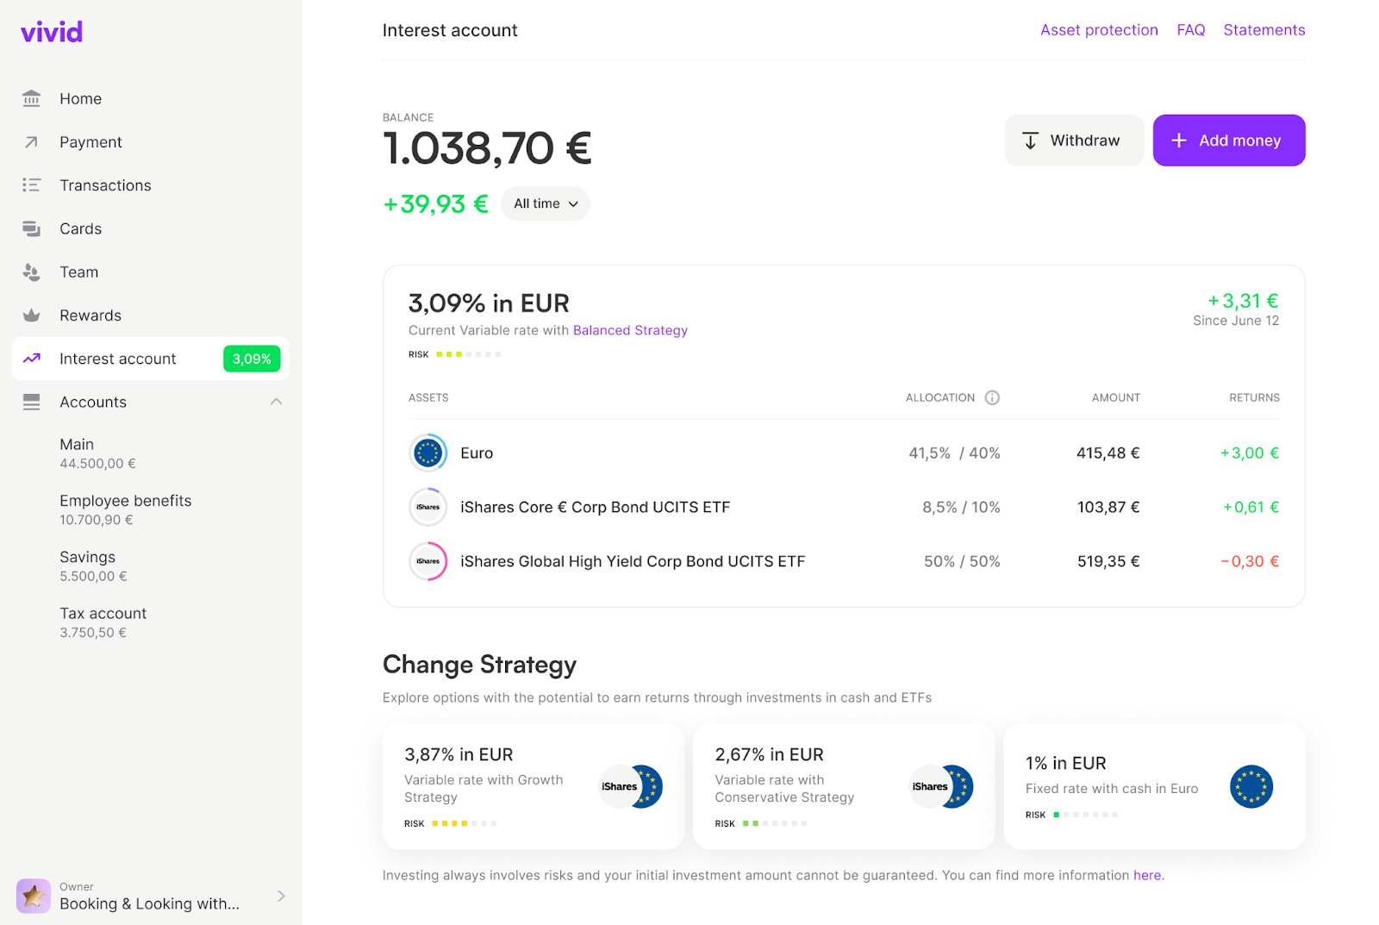This screenshot has height=925, width=1379.
Task: Click the Home bank icon in sidebar
Action: 32,99
